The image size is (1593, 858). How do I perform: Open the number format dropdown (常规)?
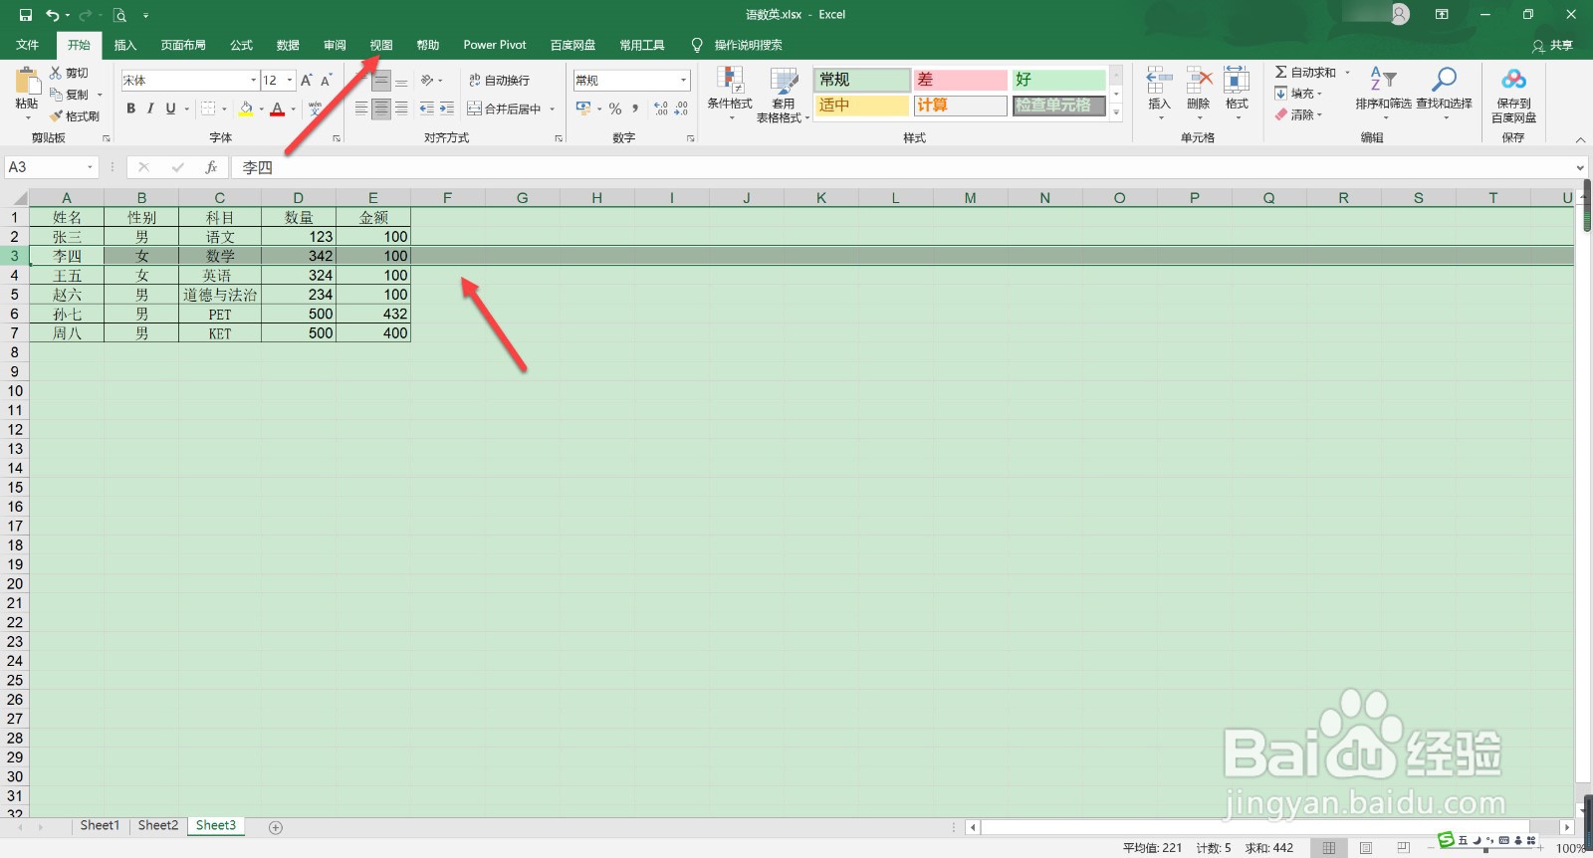(x=684, y=81)
